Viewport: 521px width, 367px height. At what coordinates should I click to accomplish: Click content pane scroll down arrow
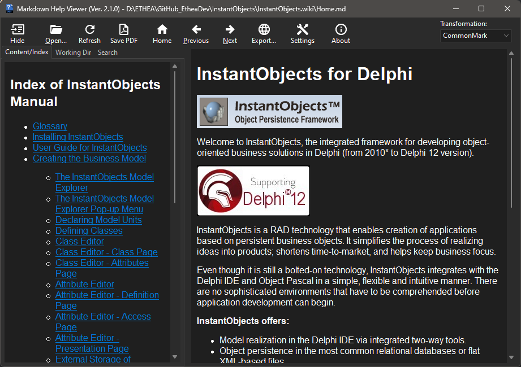(511, 357)
